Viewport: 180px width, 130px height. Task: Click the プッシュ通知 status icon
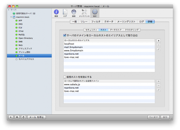pyautogui.click(x=16, y=52)
